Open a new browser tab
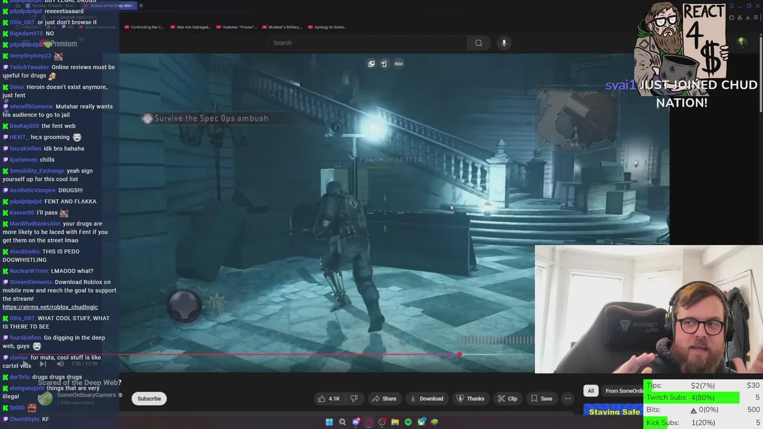Screen dimensions: 763x429 [141, 5]
